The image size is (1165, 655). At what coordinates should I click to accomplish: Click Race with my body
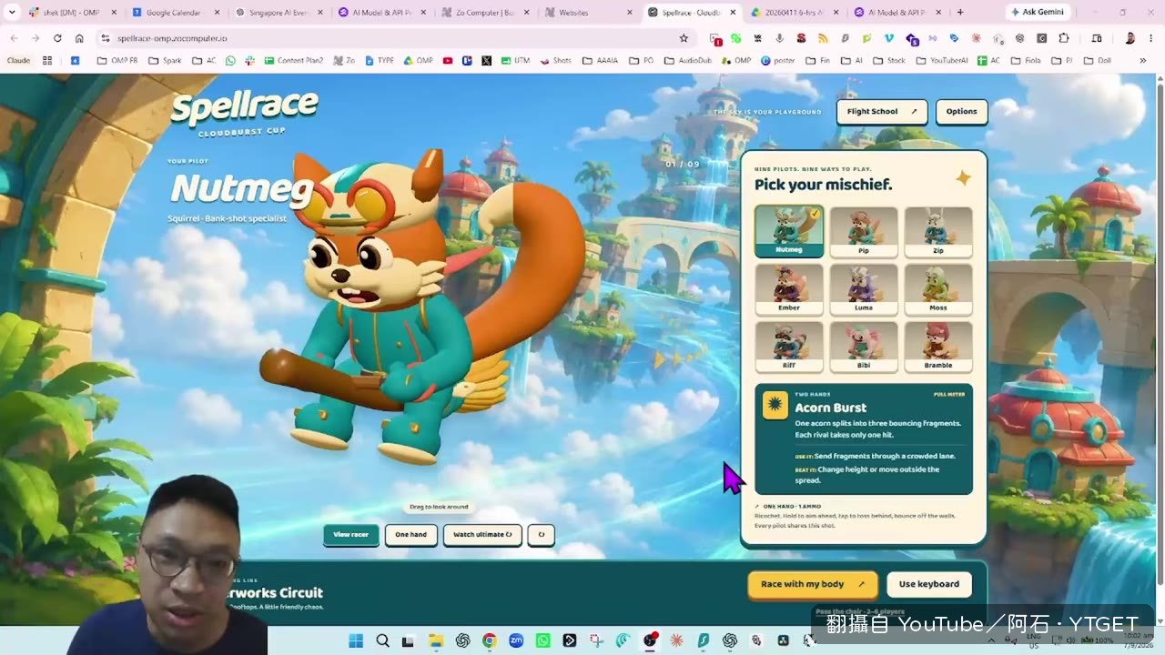pyautogui.click(x=813, y=584)
